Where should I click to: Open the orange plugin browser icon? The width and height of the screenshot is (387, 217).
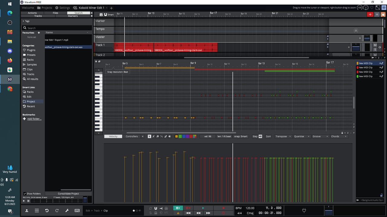click(x=383, y=14)
